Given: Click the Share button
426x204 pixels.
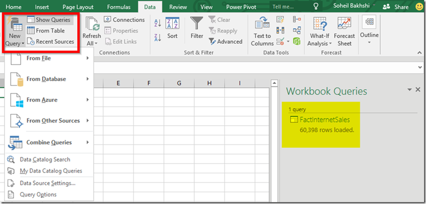Looking at the screenshot, I should click(x=396, y=7).
